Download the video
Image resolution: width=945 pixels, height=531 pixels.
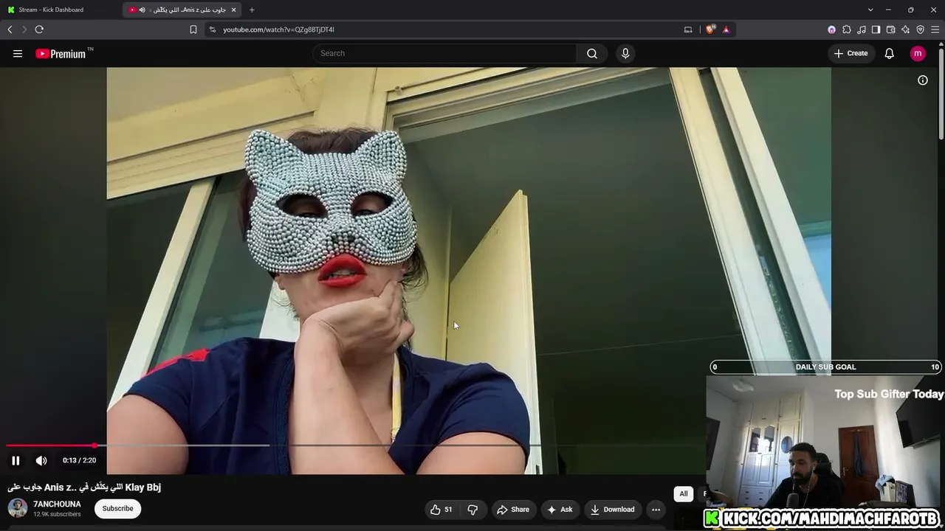click(x=612, y=510)
